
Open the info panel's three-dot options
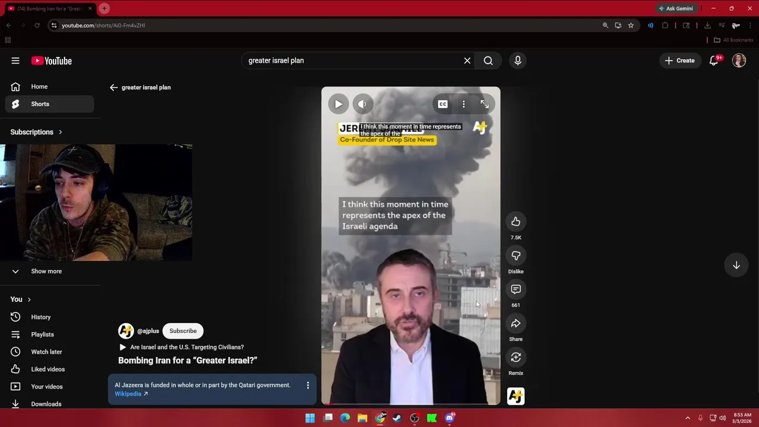pos(308,385)
